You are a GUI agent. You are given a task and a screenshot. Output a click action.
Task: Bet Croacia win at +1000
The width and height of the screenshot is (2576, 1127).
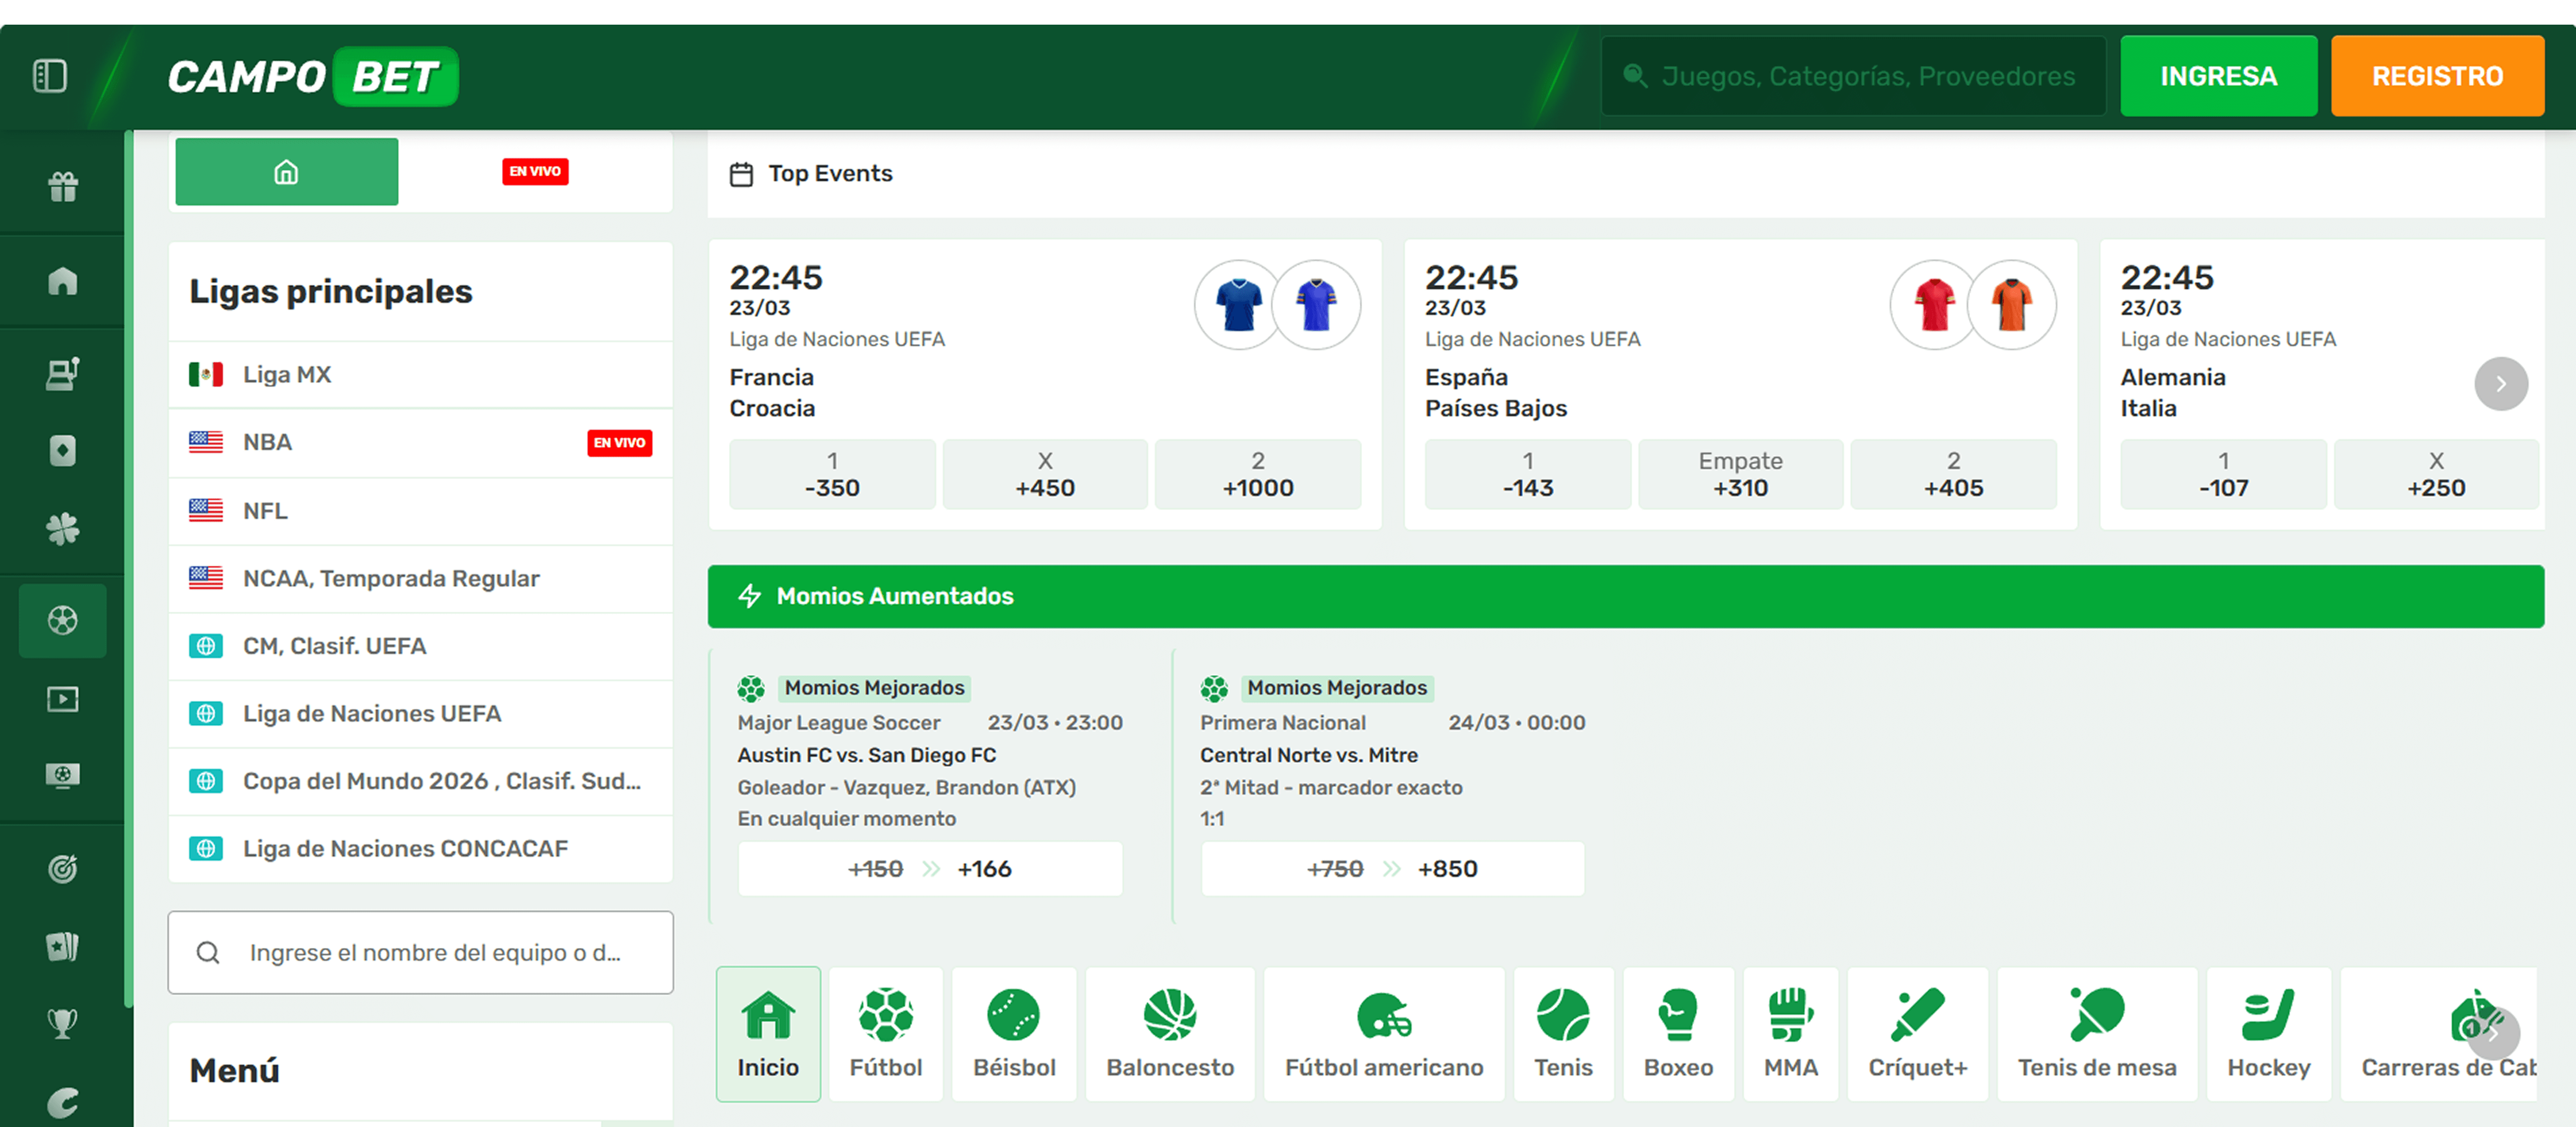pyautogui.click(x=1258, y=474)
